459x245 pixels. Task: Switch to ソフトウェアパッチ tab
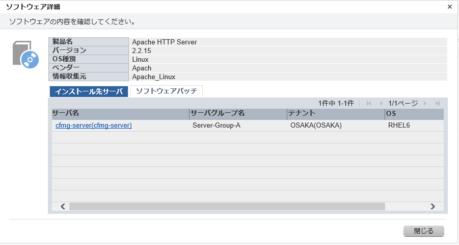[167, 91]
